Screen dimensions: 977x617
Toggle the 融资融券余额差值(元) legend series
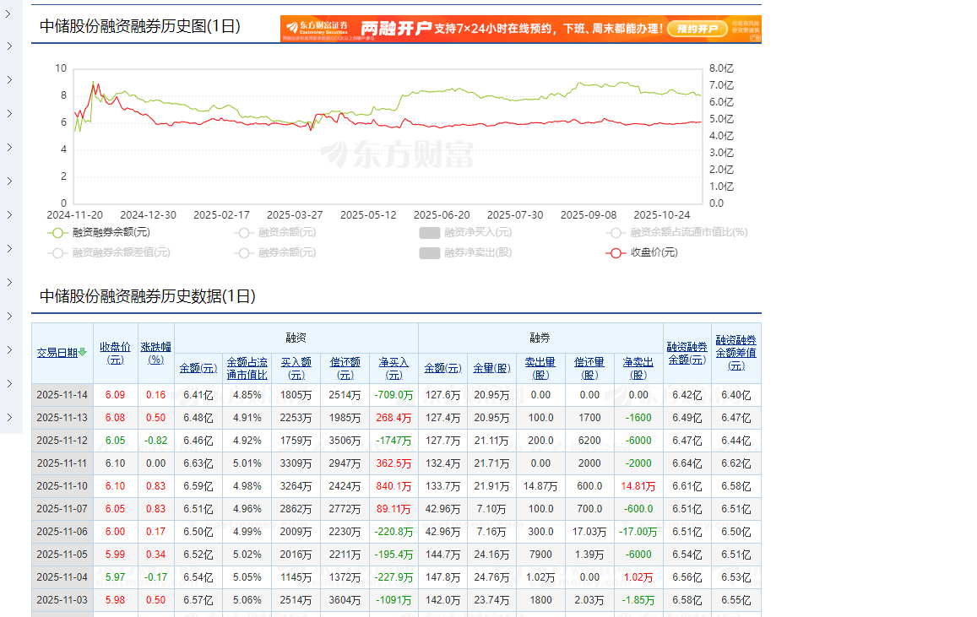pyautogui.click(x=109, y=252)
